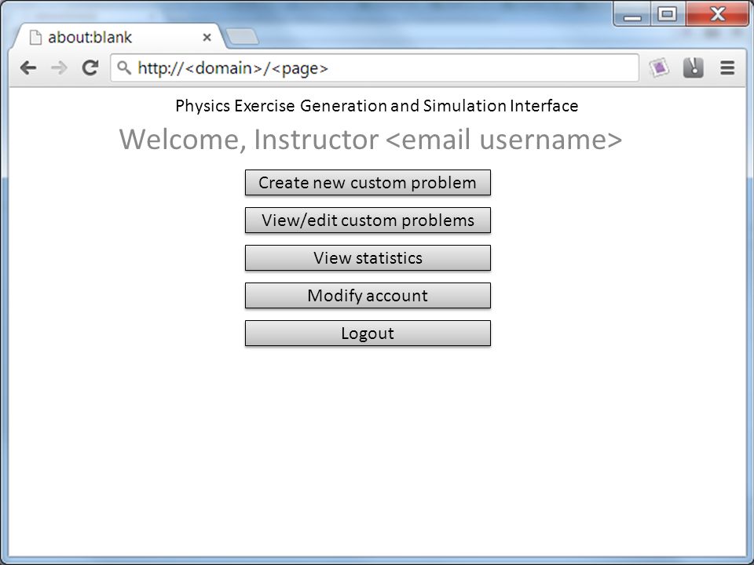
Task: Go back with the browser back arrow
Action: tap(28, 68)
